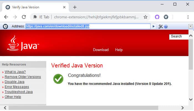Click the Congratulations! text
The height and width of the screenshot is (111, 194).
click(84, 75)
